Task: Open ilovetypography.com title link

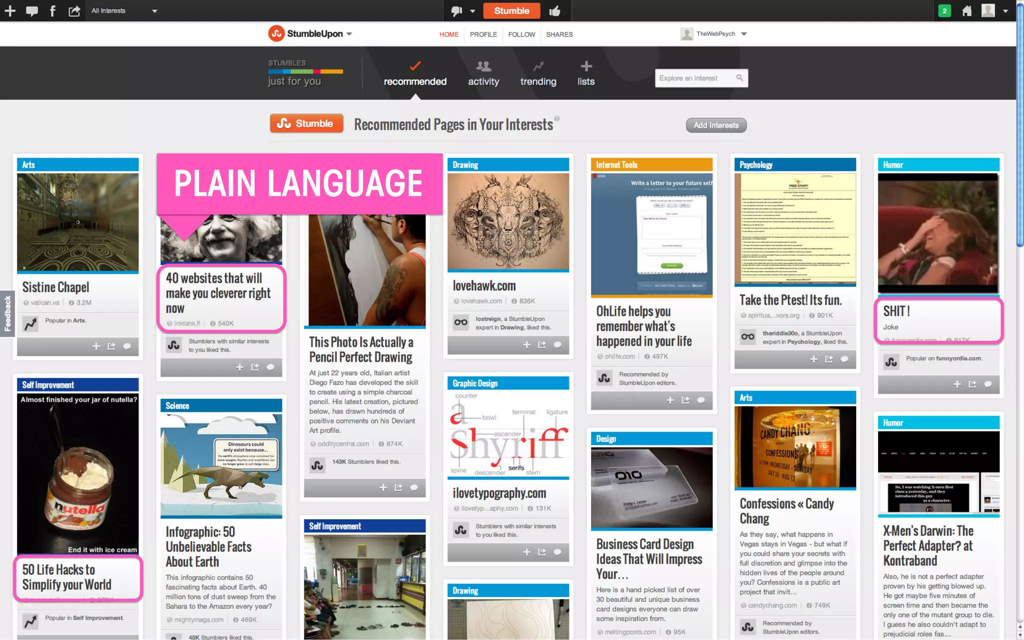Action: 499,493
